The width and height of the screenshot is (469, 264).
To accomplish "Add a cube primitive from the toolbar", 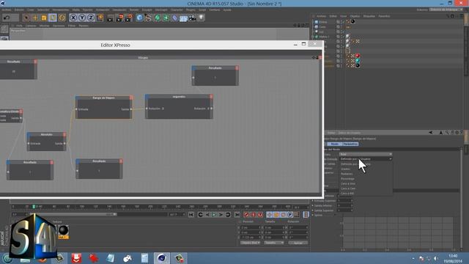I will point(139,18).
